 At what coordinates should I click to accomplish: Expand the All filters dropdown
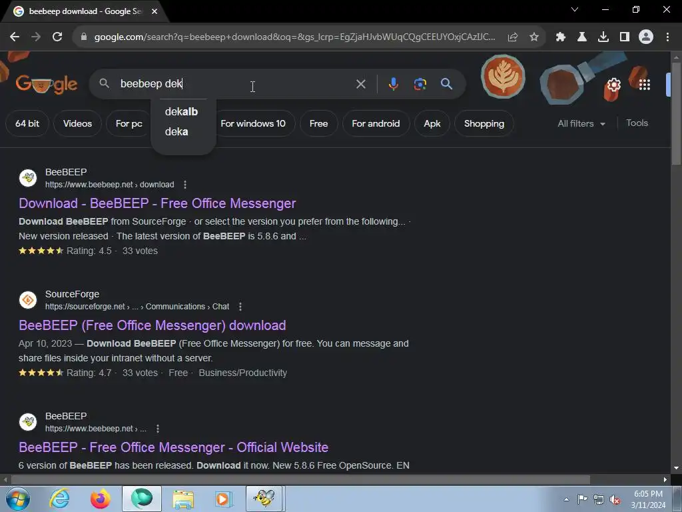click(x=581, y=123)
